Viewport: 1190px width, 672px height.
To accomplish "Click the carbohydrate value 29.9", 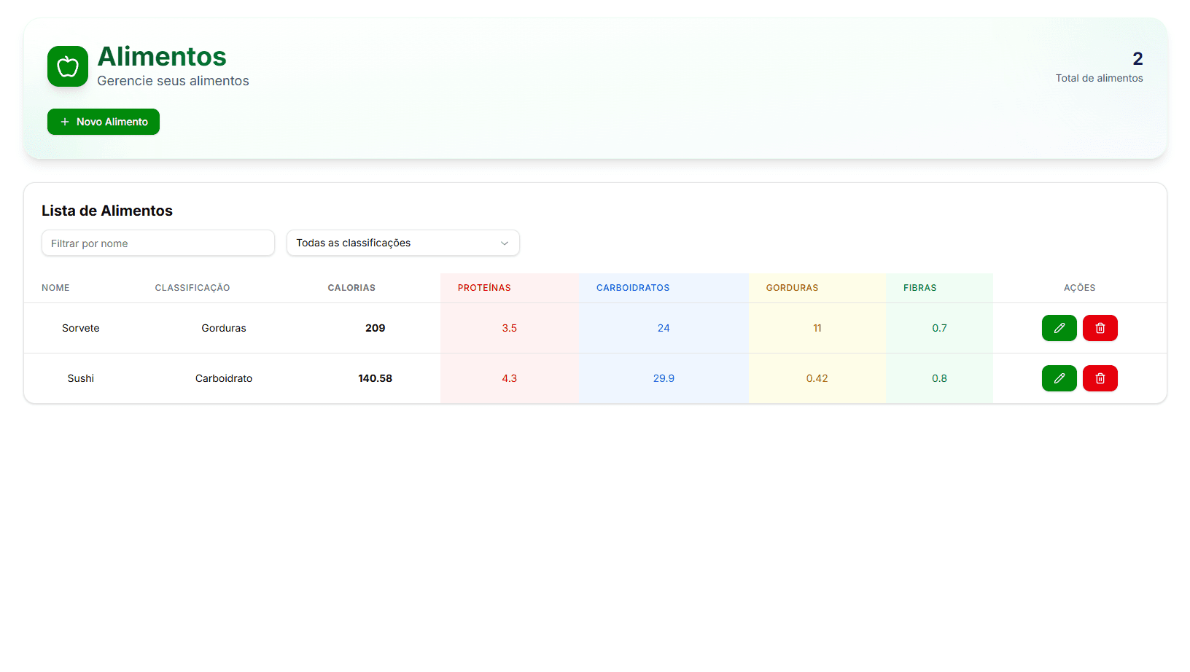I will point(664,378).
